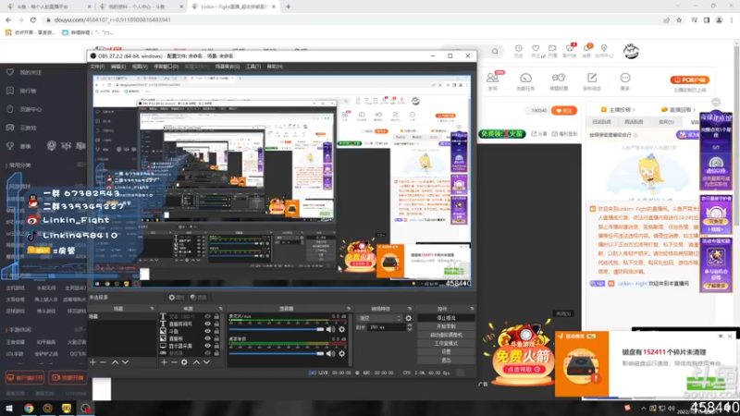Toggle lock of third source row
This screenshot has height=416, width=740.
[x=216, y=331]
